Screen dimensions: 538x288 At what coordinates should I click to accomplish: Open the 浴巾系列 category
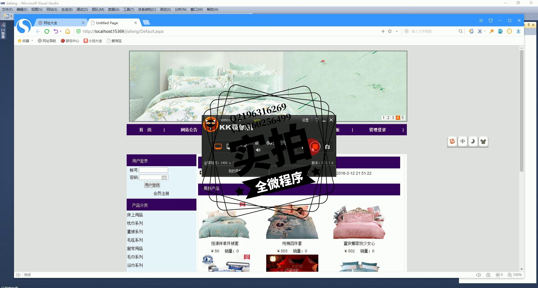click(x=135, y=265)
